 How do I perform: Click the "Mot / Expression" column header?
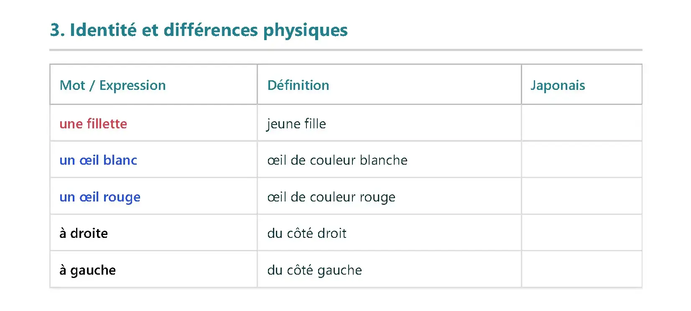[x=112, y=85]
